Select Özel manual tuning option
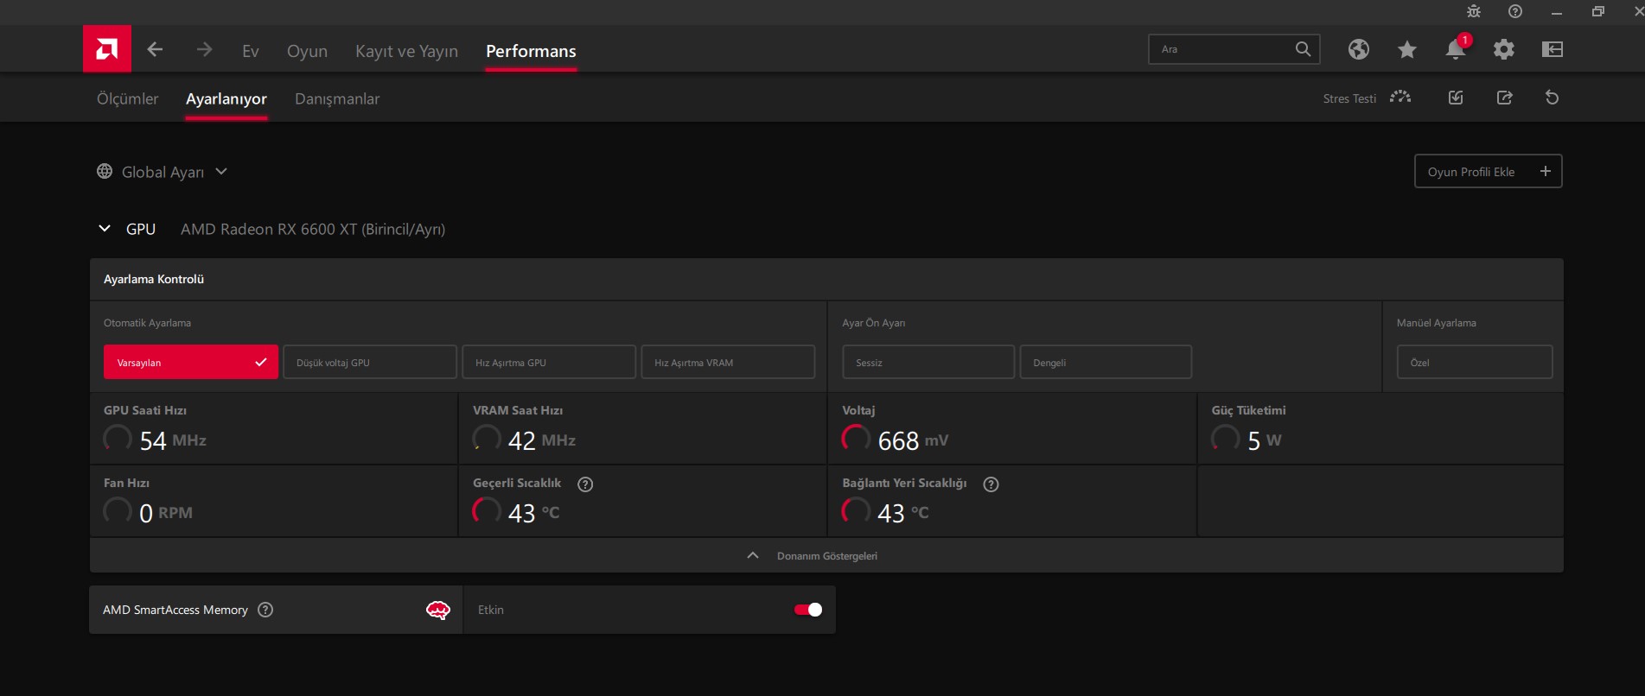This screenshot has height=696, width=1645. [x=1475, y=362]
